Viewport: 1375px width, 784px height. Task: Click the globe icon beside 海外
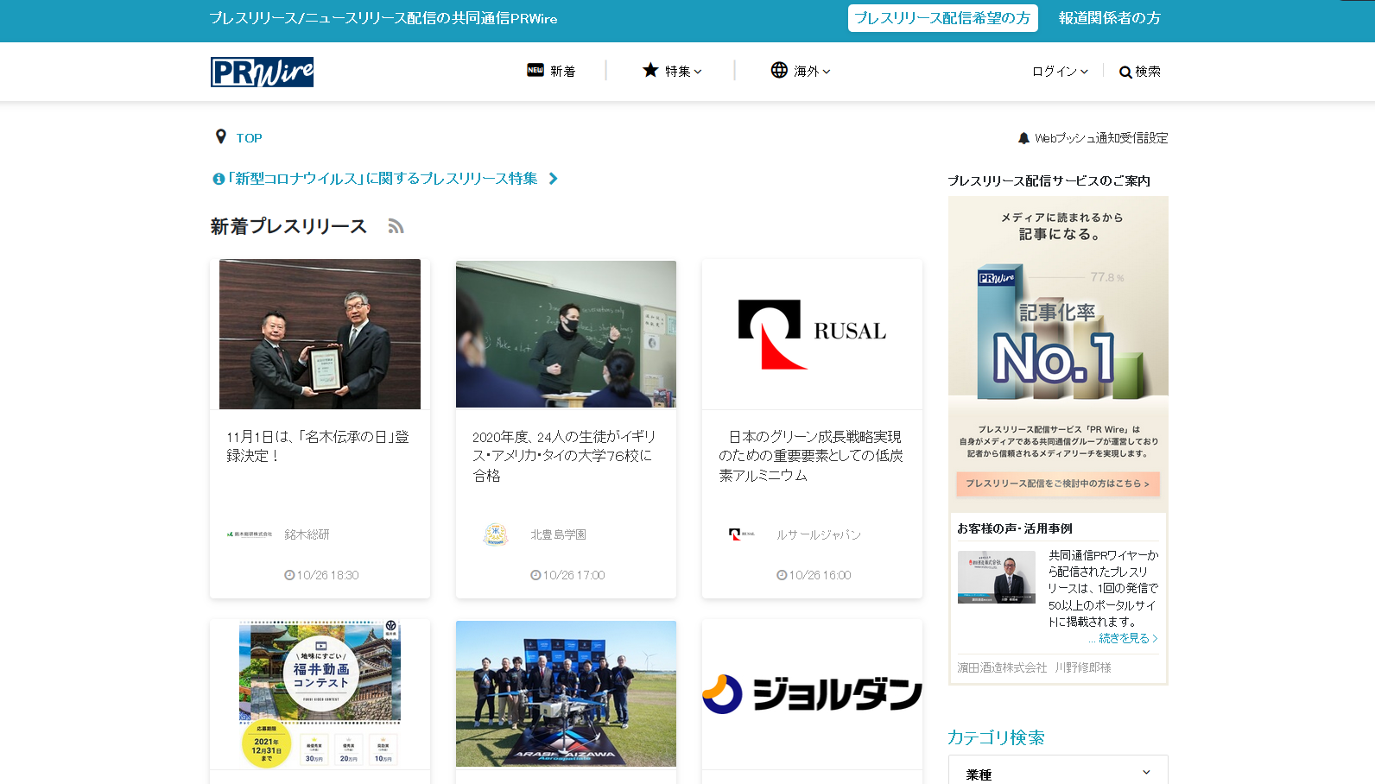coord(779,70)
